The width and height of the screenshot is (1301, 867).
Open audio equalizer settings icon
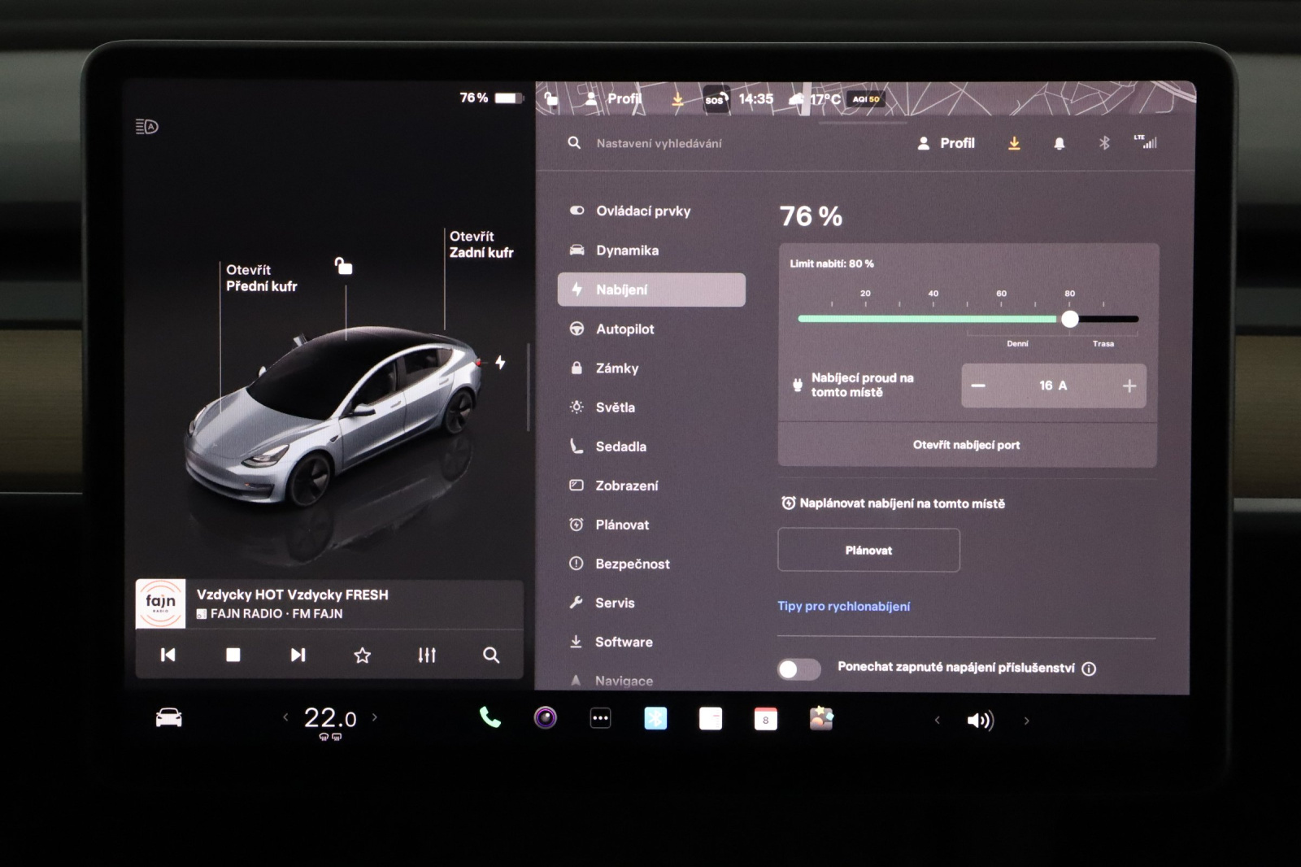[x=427, y=655]
